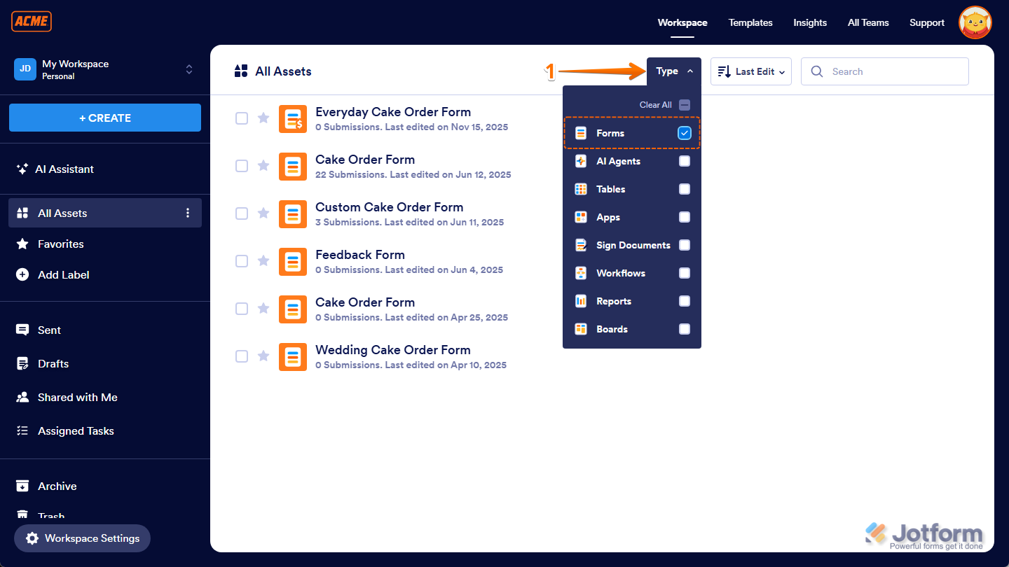
Task: Open the Last Edit sort dropdown
Action: (750, 71)
